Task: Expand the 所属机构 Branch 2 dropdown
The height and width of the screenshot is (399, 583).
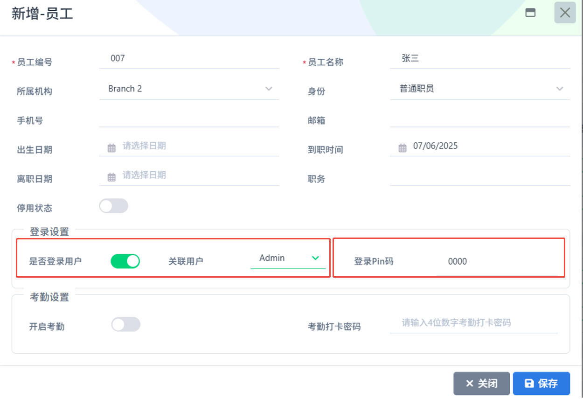Action: [189, 89]
